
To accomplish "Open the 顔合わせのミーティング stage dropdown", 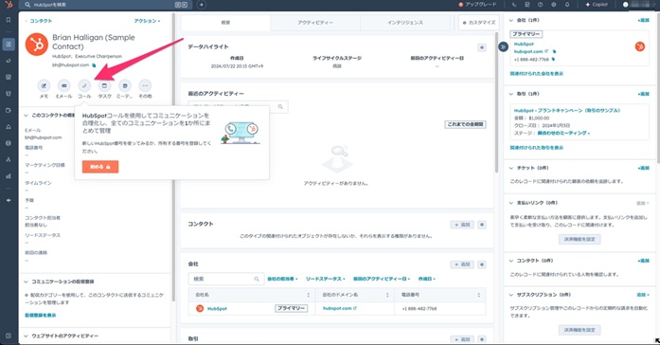I will 563,133.
